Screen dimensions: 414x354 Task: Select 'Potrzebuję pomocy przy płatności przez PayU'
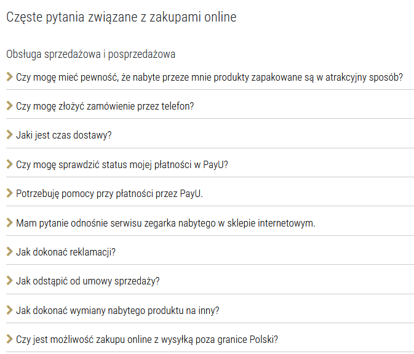pyautogui.click(x=109, y=193)
